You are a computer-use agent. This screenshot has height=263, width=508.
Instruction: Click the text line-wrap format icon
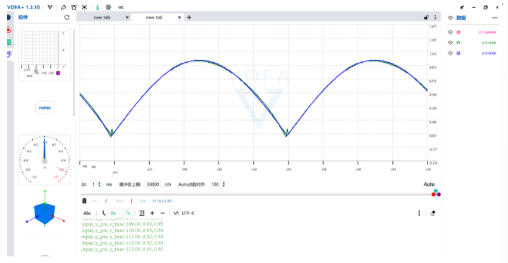click(141, 213)
